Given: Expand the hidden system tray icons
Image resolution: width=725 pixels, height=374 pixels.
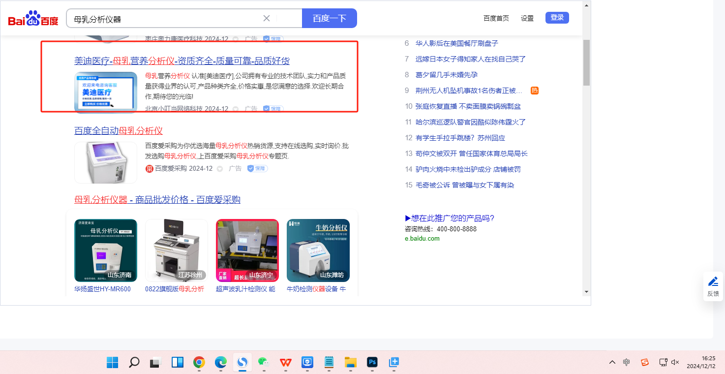Looking at the screenshot, I should (612, 363).
